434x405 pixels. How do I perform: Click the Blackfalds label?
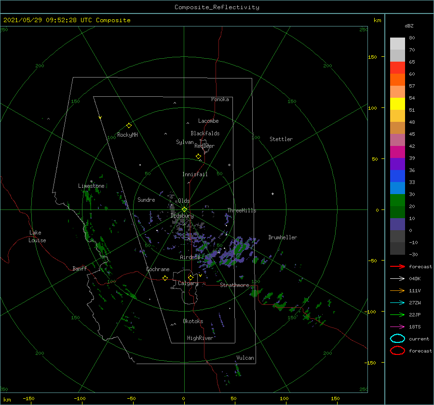click(x=205, y=133)
